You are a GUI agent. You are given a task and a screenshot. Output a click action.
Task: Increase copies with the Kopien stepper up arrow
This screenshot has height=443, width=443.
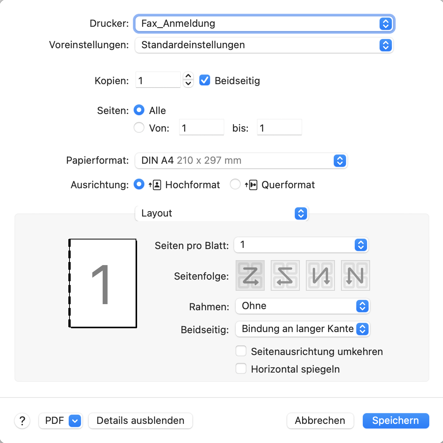point(188,76)
